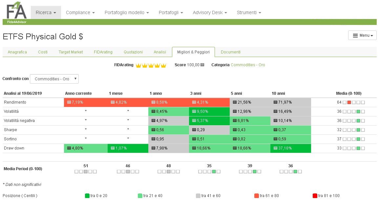Click table icon beside 21,56% Rendimento
This screenshot has height=201, width=380.
[235, 102]
